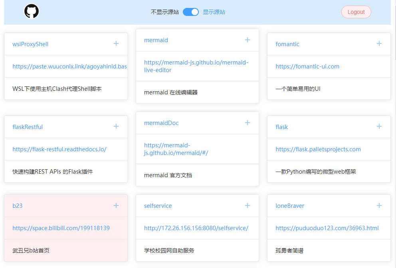
Task: Visit the space.bilibili.com/199118139 URL
Action: tap(61, 228)
